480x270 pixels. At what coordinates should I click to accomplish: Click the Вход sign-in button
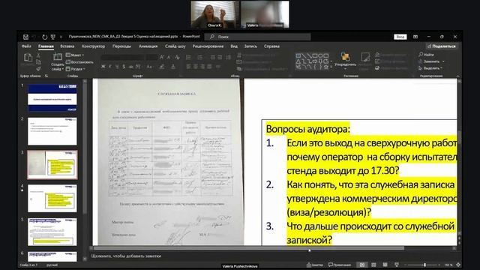coord(400,37)
